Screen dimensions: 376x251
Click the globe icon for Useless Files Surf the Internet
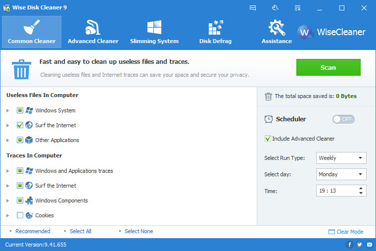pyautogui.click(x=29, y=125)
